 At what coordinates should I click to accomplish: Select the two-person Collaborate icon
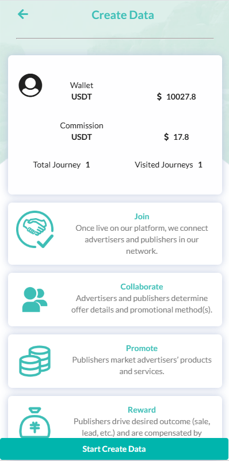[x=35, y=300]
